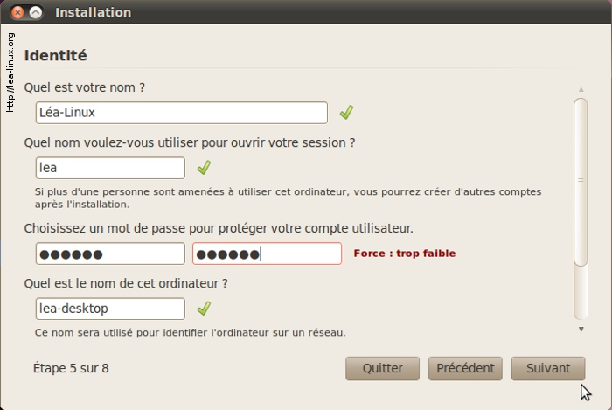The image size is (612, 410).
Task: Click the session username field containing lea
Action: click(x=110, y=168)
